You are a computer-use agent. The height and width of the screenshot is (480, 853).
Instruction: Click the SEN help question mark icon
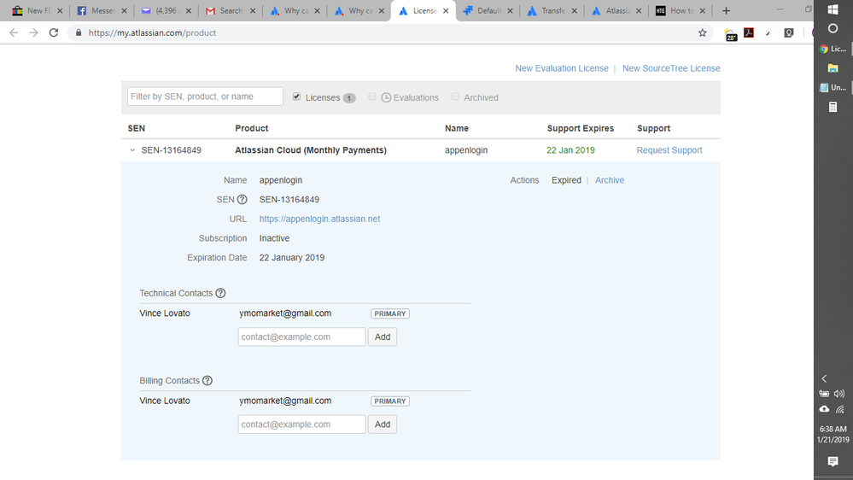(242, 200)
